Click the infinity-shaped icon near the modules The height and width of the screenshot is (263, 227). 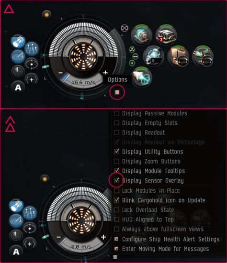click(125, 28)
